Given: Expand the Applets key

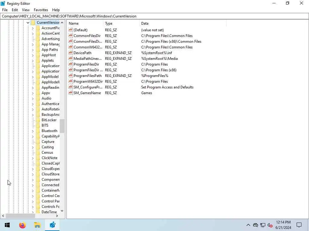Looking at the screenshot, I should pos(33,61).
